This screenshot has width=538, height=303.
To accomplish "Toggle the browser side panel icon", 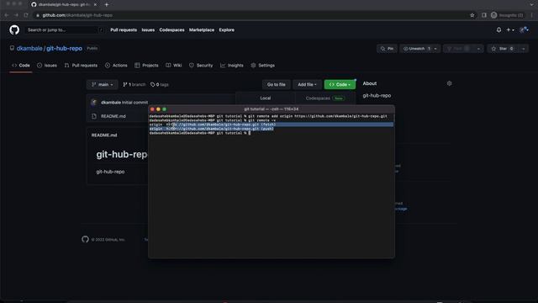I will click(484, 15).
